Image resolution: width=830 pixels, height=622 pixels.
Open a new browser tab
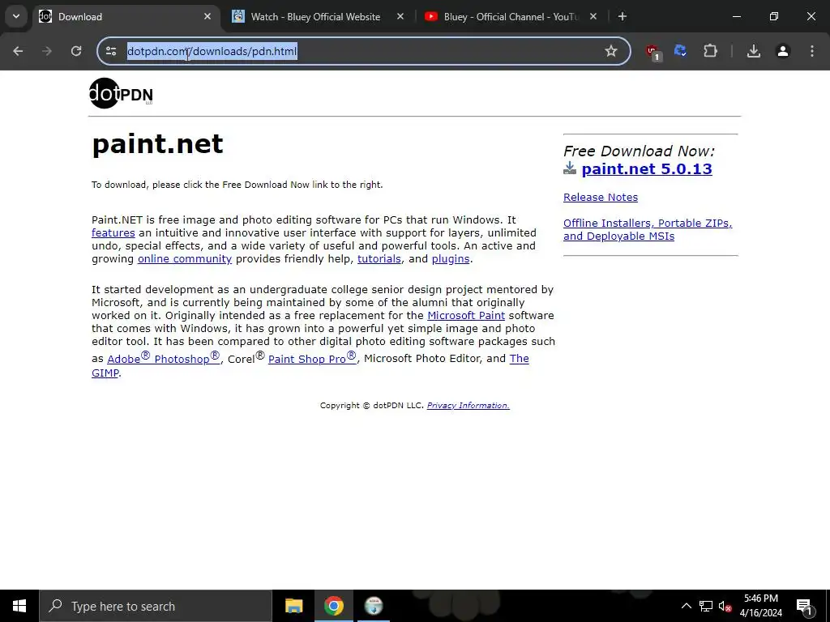[x=622, y=16]
